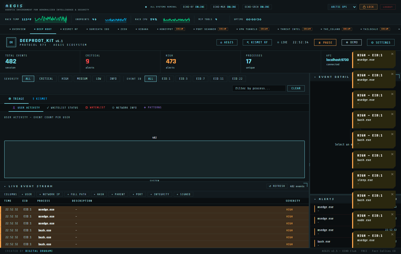This screenshot has height=254, width=401.
Task: Select the KISMET sub-tab
Action: pos(40,99)
